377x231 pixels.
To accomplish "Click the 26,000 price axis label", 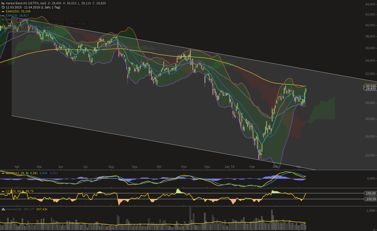I will click(370, 119).
